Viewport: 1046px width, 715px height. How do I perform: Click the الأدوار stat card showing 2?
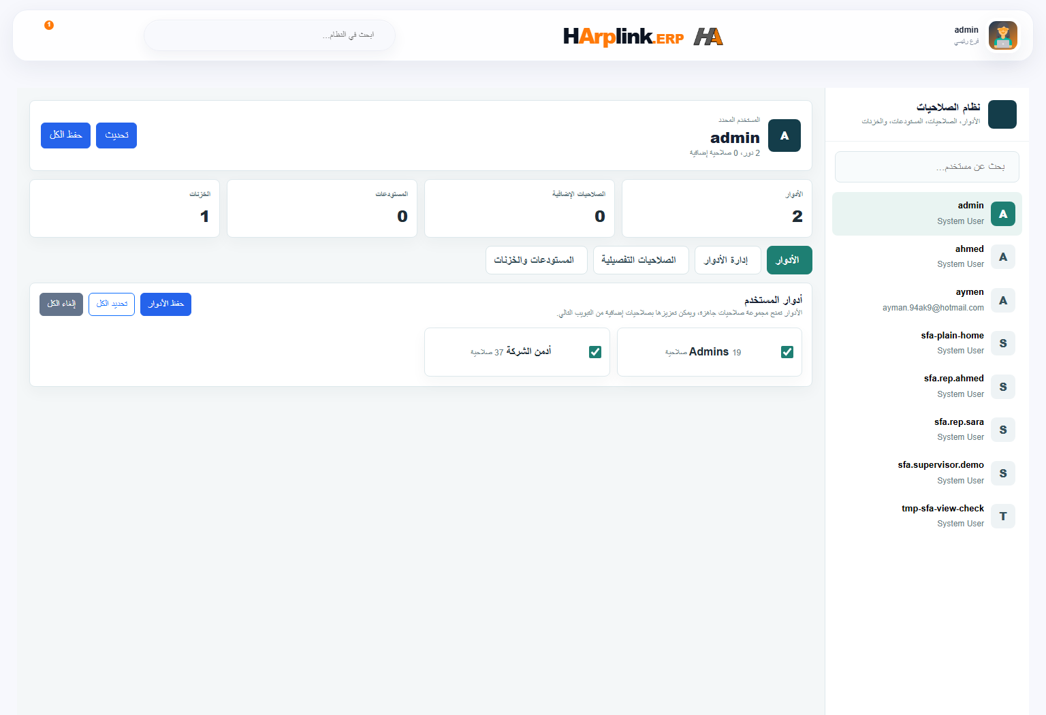[716, 208]
